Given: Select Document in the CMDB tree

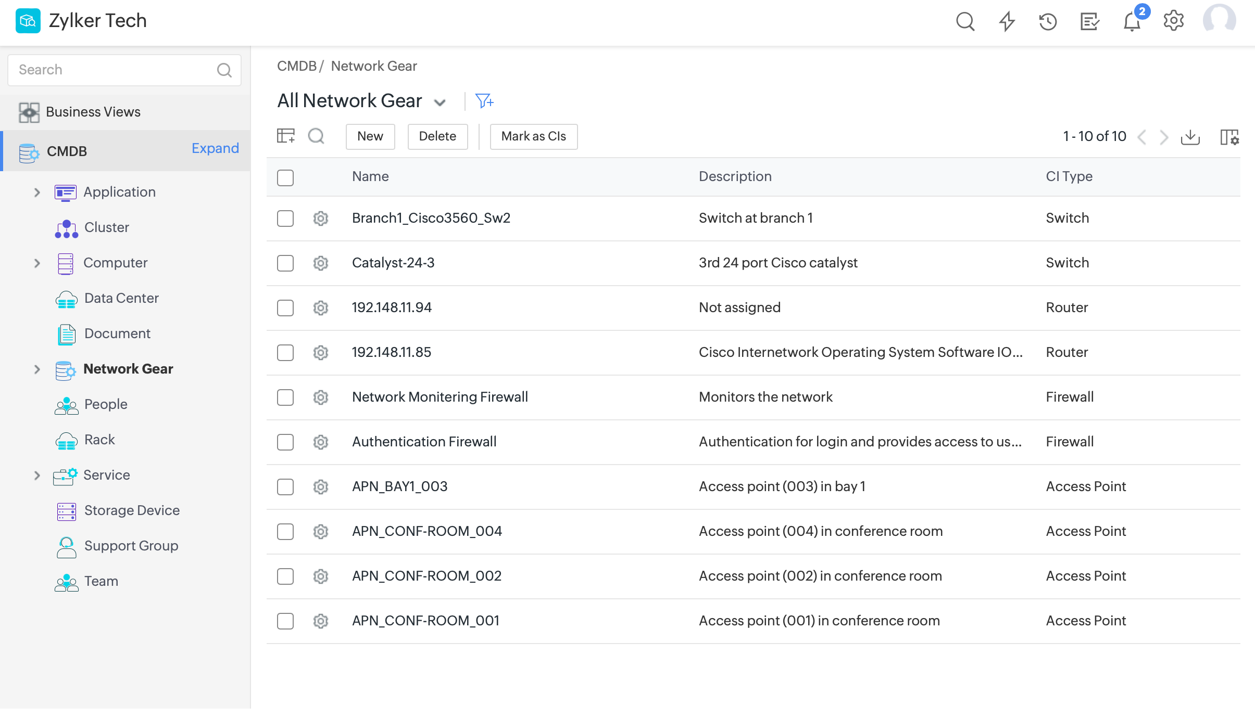Looking at the screenshot, I should click(x=117, y=334).
